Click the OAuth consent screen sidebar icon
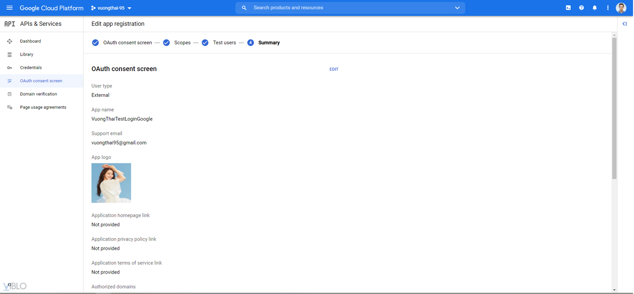Image resolution: width=634 pixels, height=294 pixels. coord(10,81)
